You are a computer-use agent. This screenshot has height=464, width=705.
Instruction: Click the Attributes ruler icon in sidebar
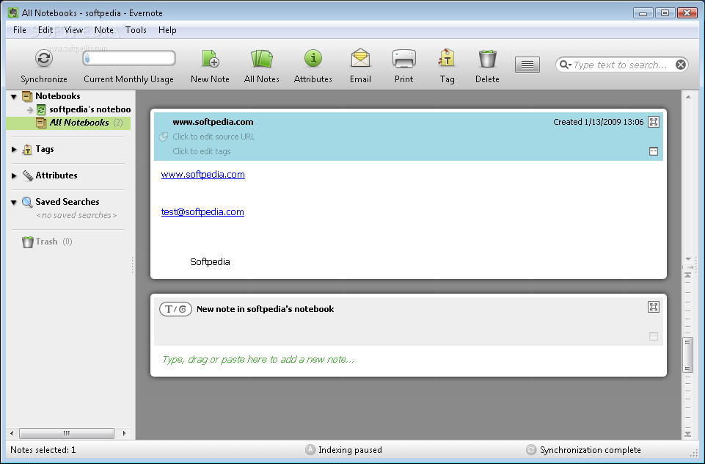(x=27, y=175)
